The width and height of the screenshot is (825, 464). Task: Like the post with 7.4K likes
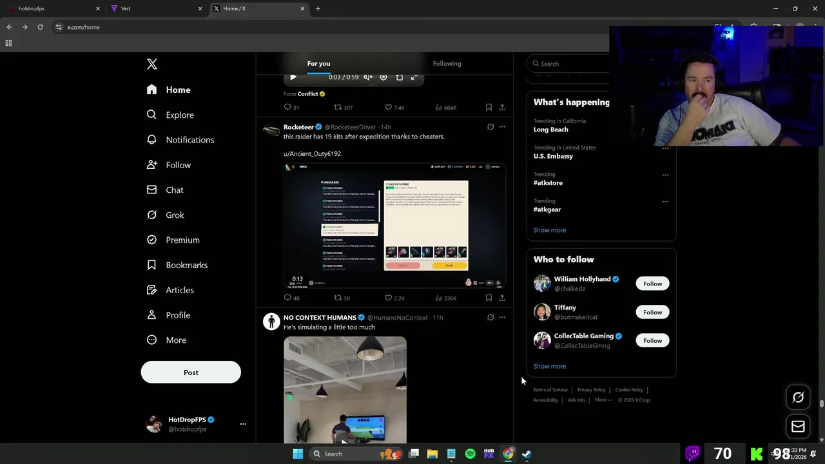[x=394, y=108]
